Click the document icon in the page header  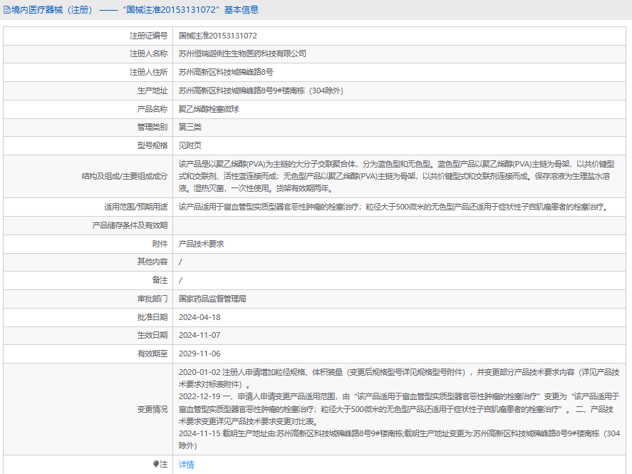[x=7, y=10]
